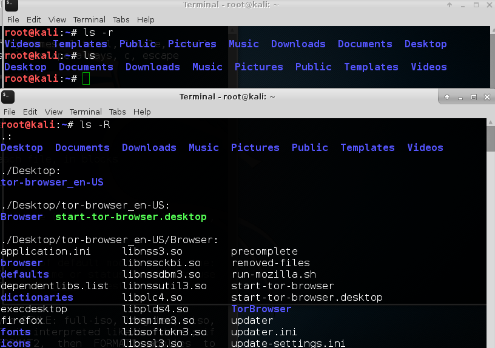This screenshot has height=348, width=495.
Task: Click 'removed-files' file name
Action: tap(271, 263)
